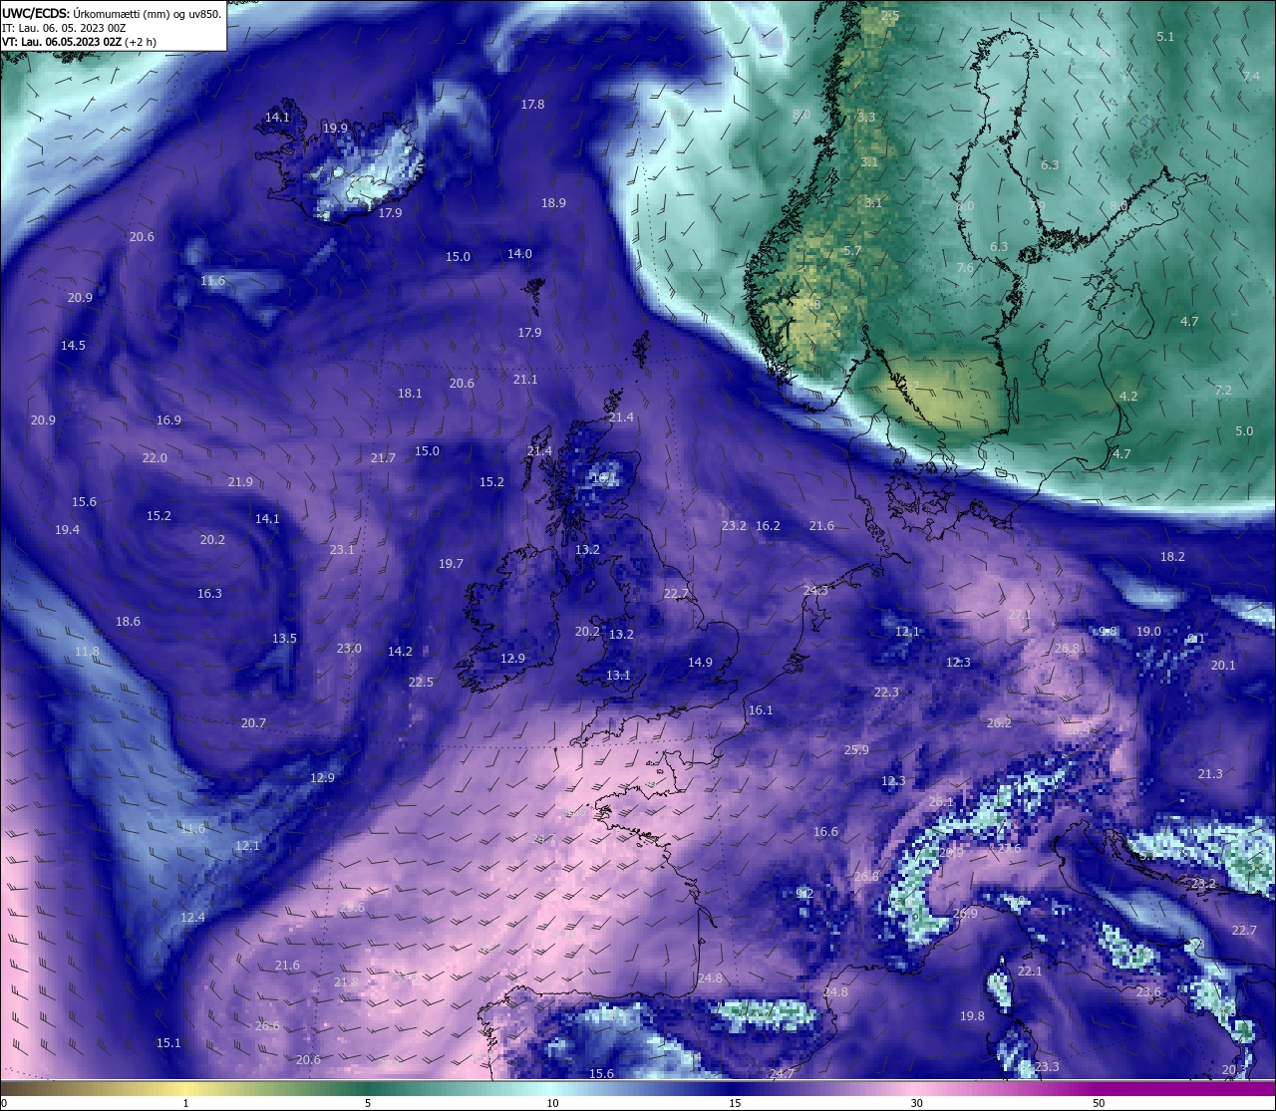Viewport: 1276px width, 1111px height.
Task: Select the 23.0 value label
Action: (x=349, y=649)
